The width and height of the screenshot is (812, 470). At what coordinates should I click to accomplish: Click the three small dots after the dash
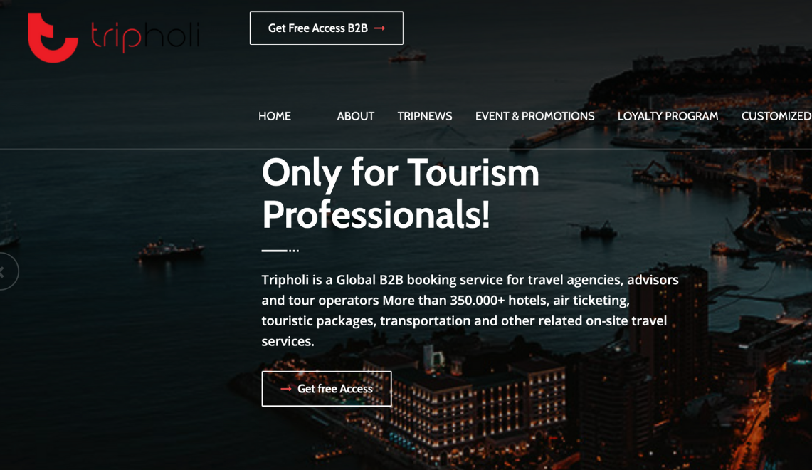(x=294, y=250)
